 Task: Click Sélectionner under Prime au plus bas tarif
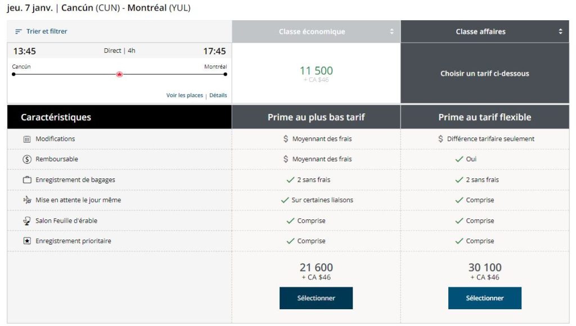click(316, 298)
